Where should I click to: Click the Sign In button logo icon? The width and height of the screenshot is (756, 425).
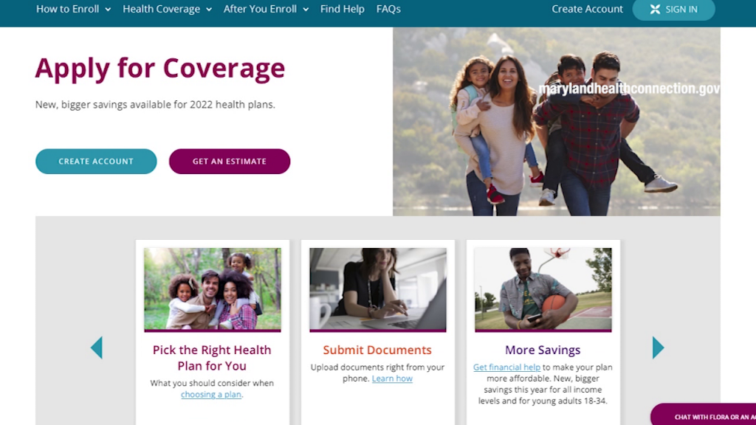[x=655, y=9]
